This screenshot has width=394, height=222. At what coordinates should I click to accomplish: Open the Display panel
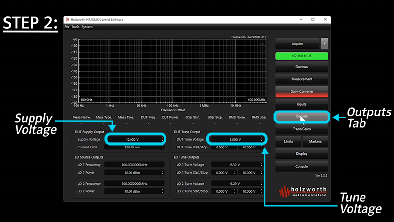pyautogui.click(x=301, y=154)
